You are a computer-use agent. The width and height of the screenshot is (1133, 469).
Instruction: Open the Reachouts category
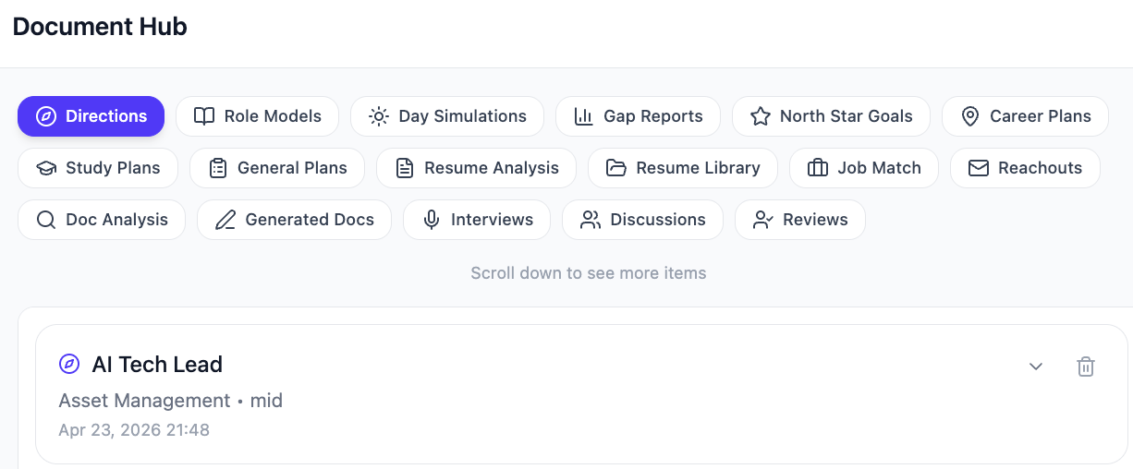1025,168
